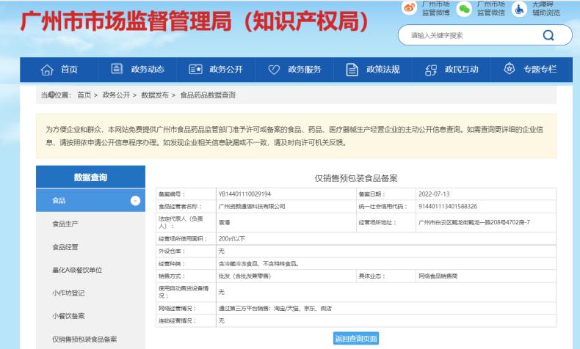Open the 无障碍辅助浏览 link

[x=546, y=9]
